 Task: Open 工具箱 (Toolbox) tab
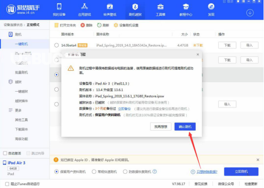tap(160, 9)
